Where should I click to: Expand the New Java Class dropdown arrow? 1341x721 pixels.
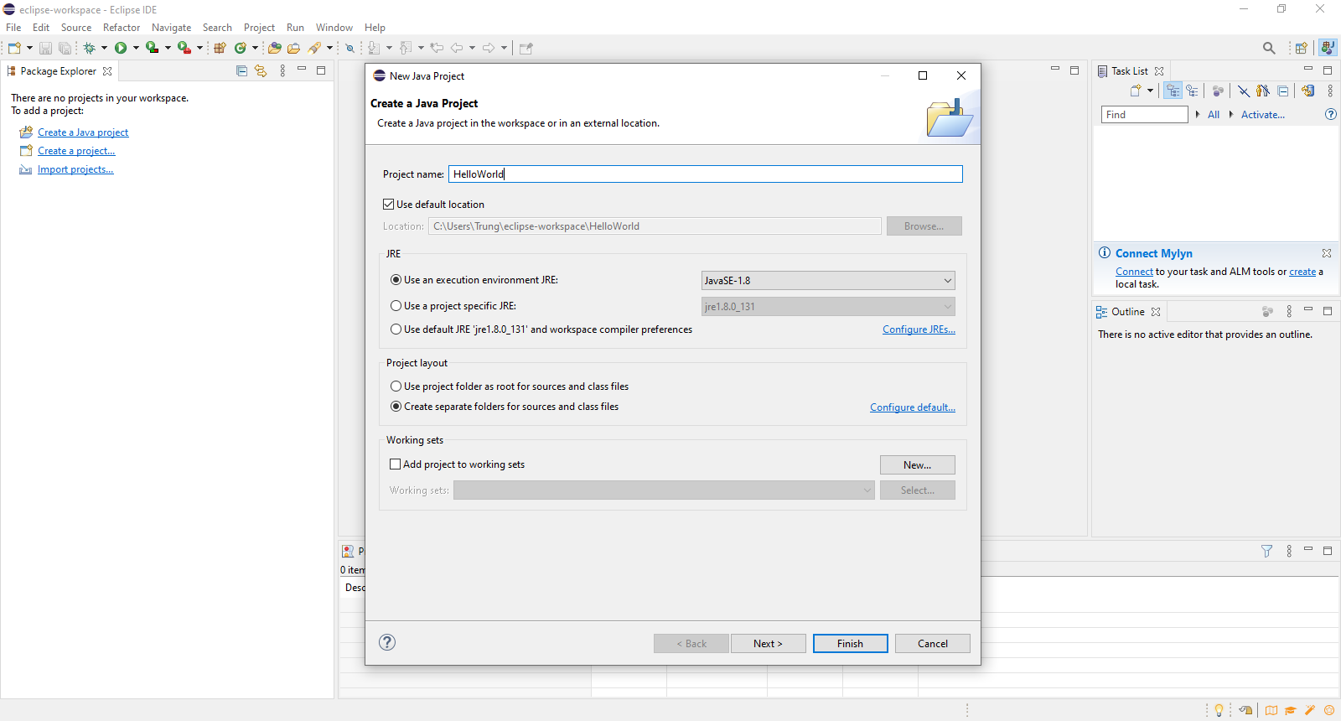coord(255,48)
